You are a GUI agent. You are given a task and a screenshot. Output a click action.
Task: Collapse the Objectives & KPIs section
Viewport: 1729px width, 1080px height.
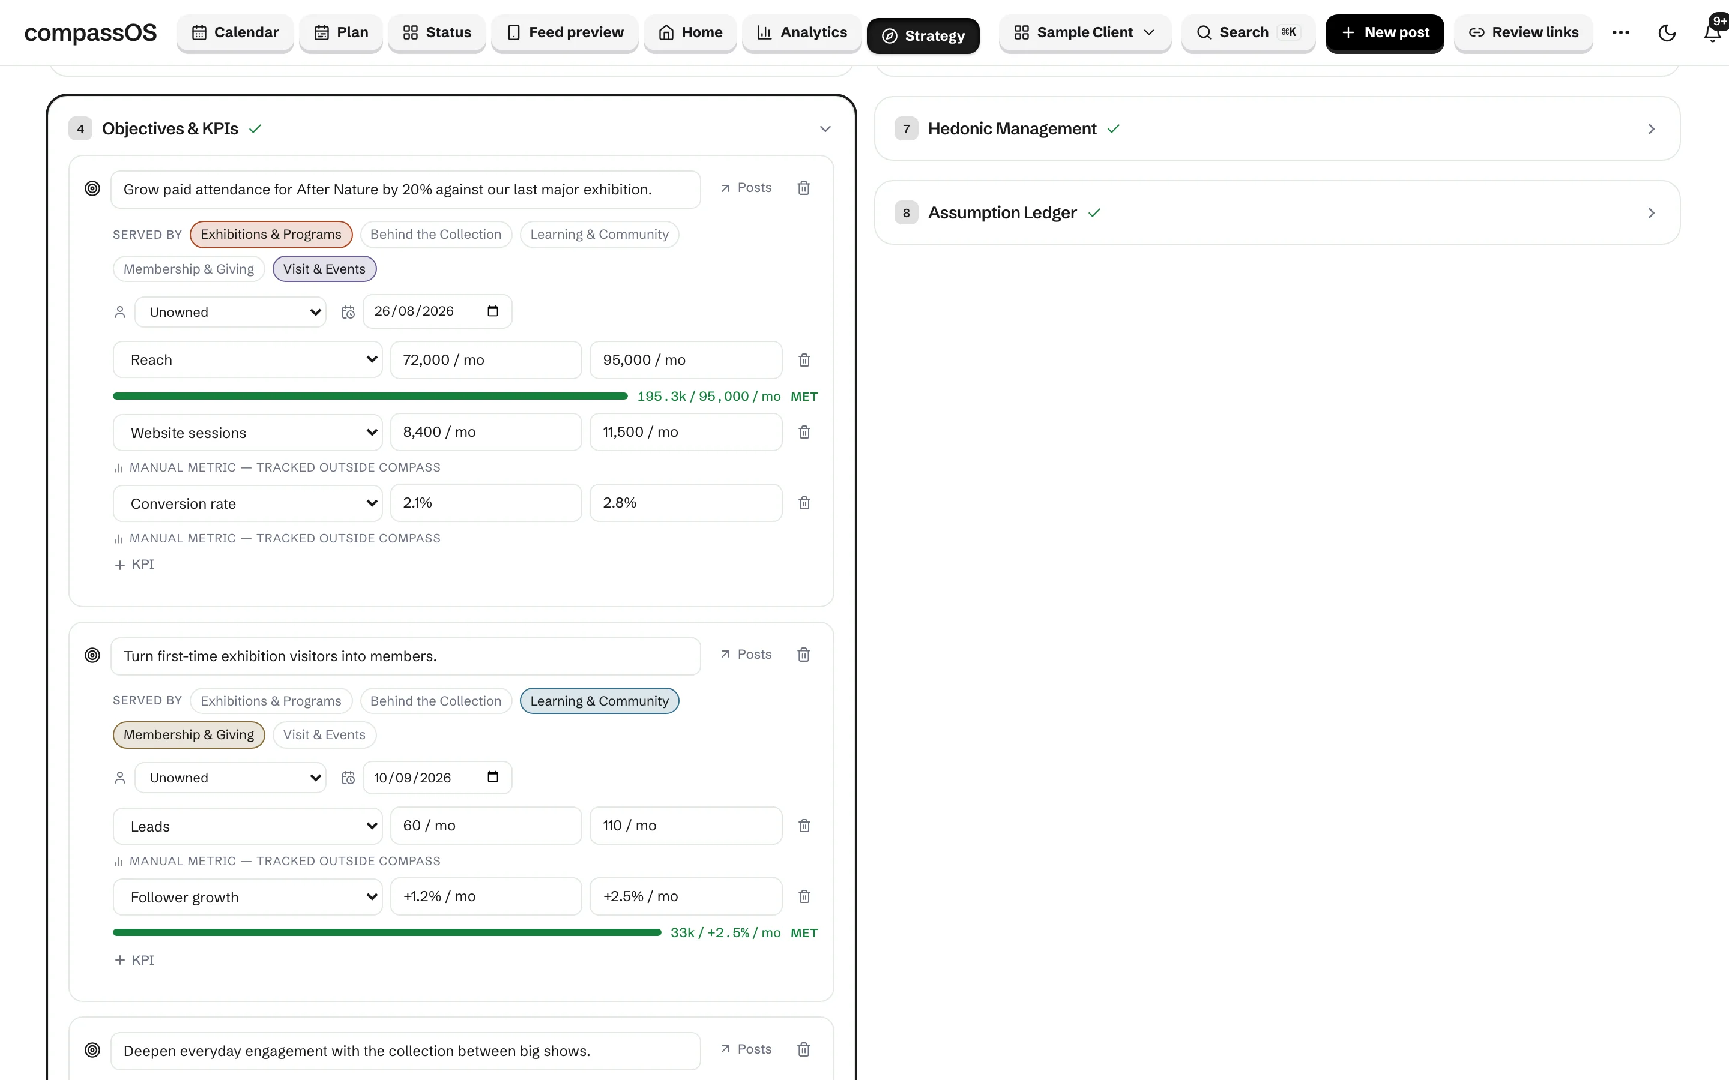[825, 129]
